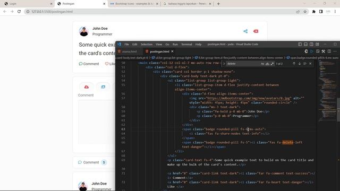Open the File menu in VS Code
The height and width of the screenshot is (191, 340).
pyautogui.click(x=126, y=44)
